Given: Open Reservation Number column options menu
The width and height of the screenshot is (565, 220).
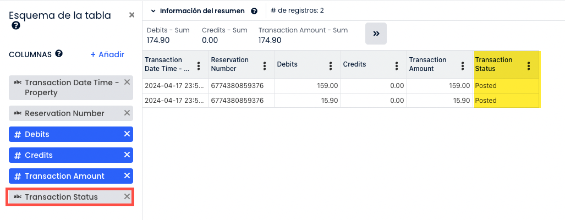Looking at the screenshot, I should pyautogui.click(x=265, y=65).
